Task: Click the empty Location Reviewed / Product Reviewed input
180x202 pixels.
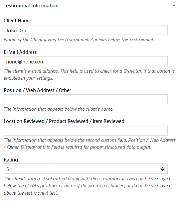Action: coord(86,130)
